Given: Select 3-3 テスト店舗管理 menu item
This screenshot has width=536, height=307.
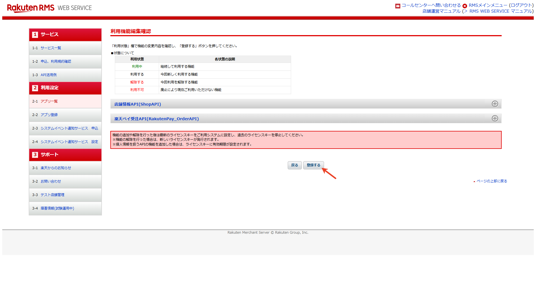Looking at the screenshot, I should [x=65, y=195].
